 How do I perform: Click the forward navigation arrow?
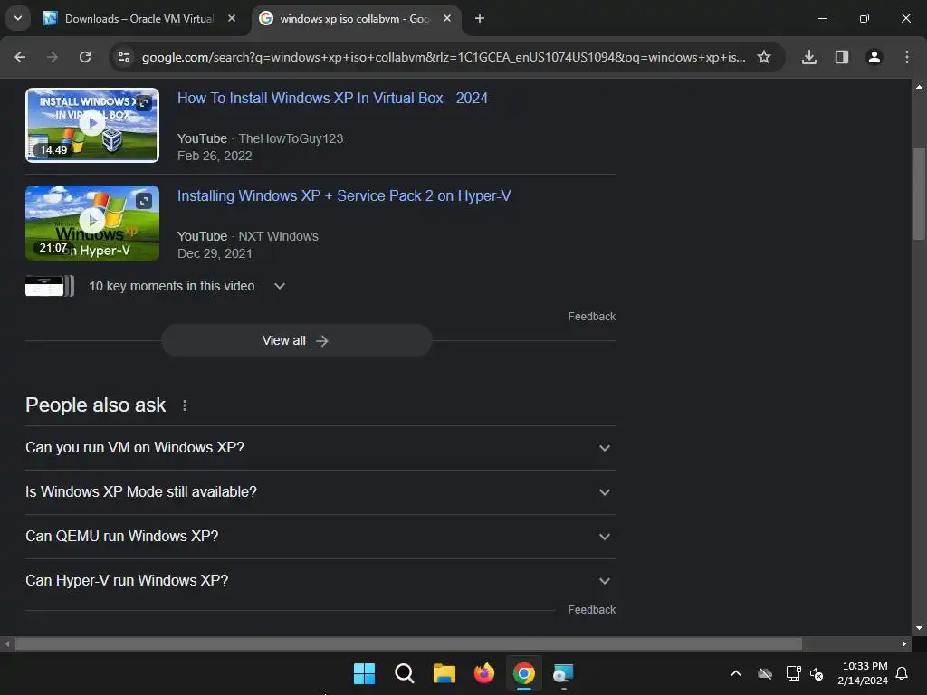(x=53, y=57)
